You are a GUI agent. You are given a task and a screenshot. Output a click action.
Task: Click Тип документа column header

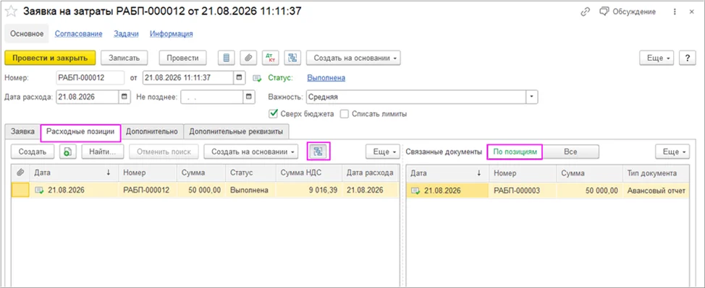pos(656,173)
